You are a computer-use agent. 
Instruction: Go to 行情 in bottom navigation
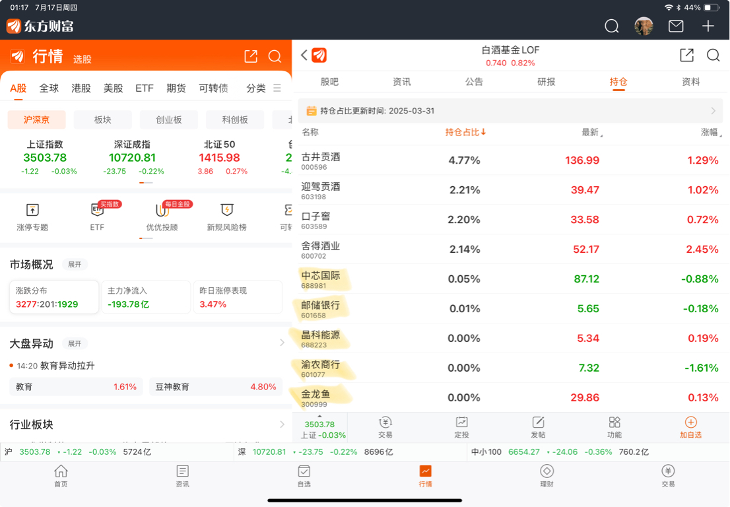click(x=425, y=476)
